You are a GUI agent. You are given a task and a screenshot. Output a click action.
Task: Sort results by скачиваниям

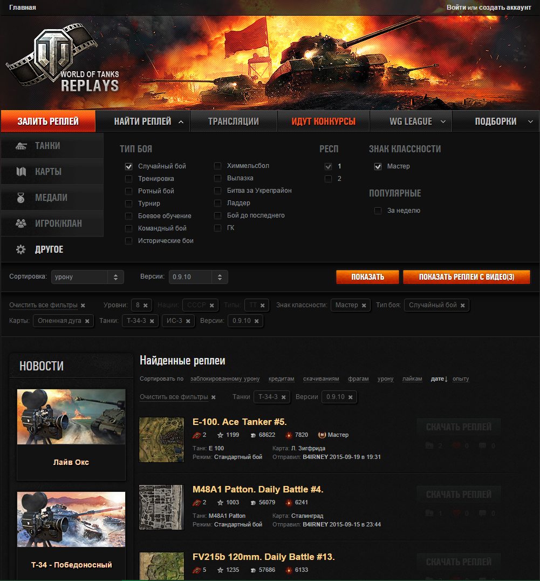(x=321, y=379)
